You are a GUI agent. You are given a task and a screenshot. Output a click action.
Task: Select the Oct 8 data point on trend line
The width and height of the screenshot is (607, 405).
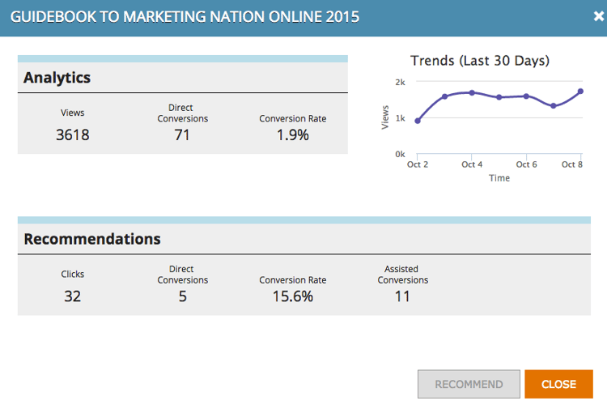[x=580, y=91]
